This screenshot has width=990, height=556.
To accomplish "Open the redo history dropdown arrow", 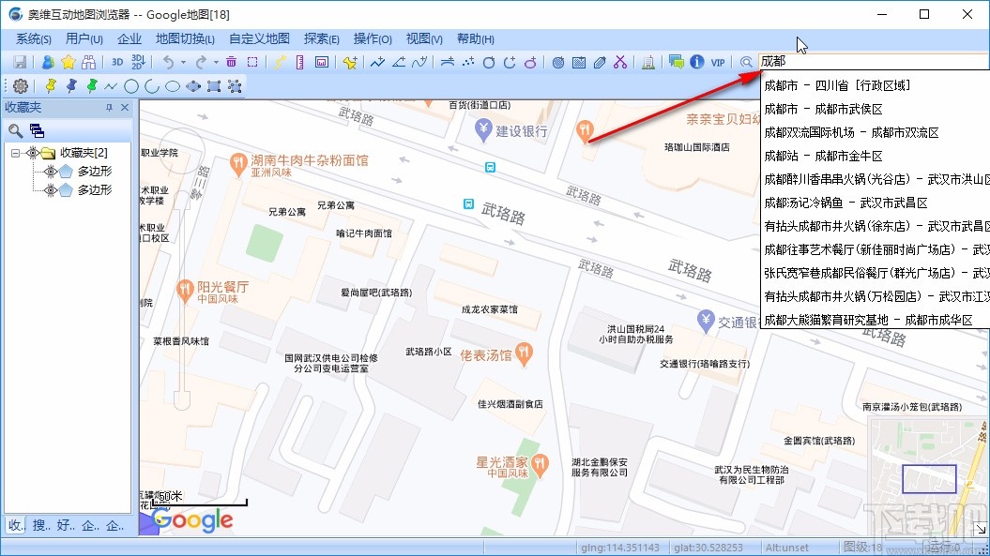I will point(214,61).
